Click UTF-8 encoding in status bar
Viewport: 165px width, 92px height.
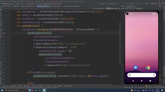(x=136, y=88)
